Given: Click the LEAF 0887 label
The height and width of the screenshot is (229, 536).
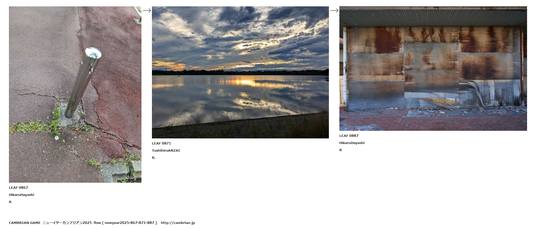Looking at the screenshot, I should [349, 136].
